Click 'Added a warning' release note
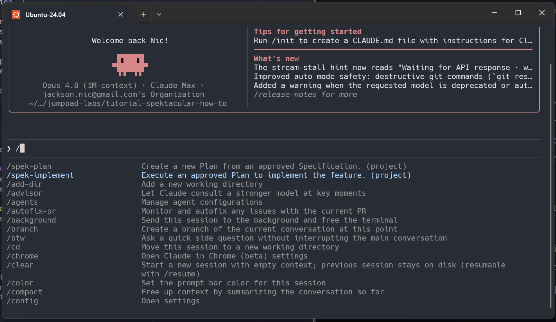Image resolution: width=556 pixels, height=322 pixels. pos(393,86)
